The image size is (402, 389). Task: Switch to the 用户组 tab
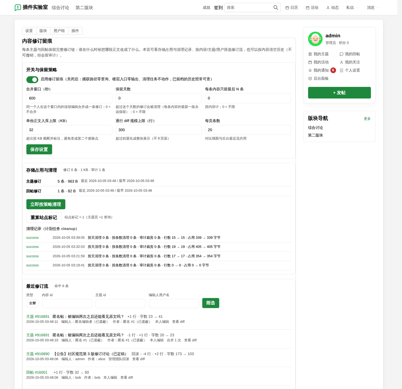click(59, 31)
